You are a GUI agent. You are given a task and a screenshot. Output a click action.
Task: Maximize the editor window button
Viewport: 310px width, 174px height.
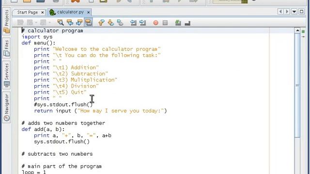(301, 12)
